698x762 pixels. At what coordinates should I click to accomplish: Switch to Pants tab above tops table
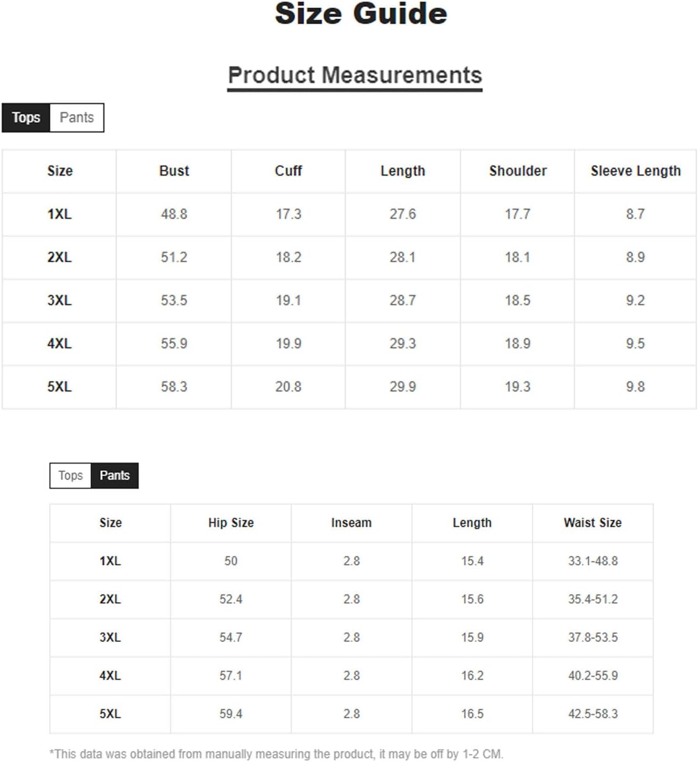(76, 117)
